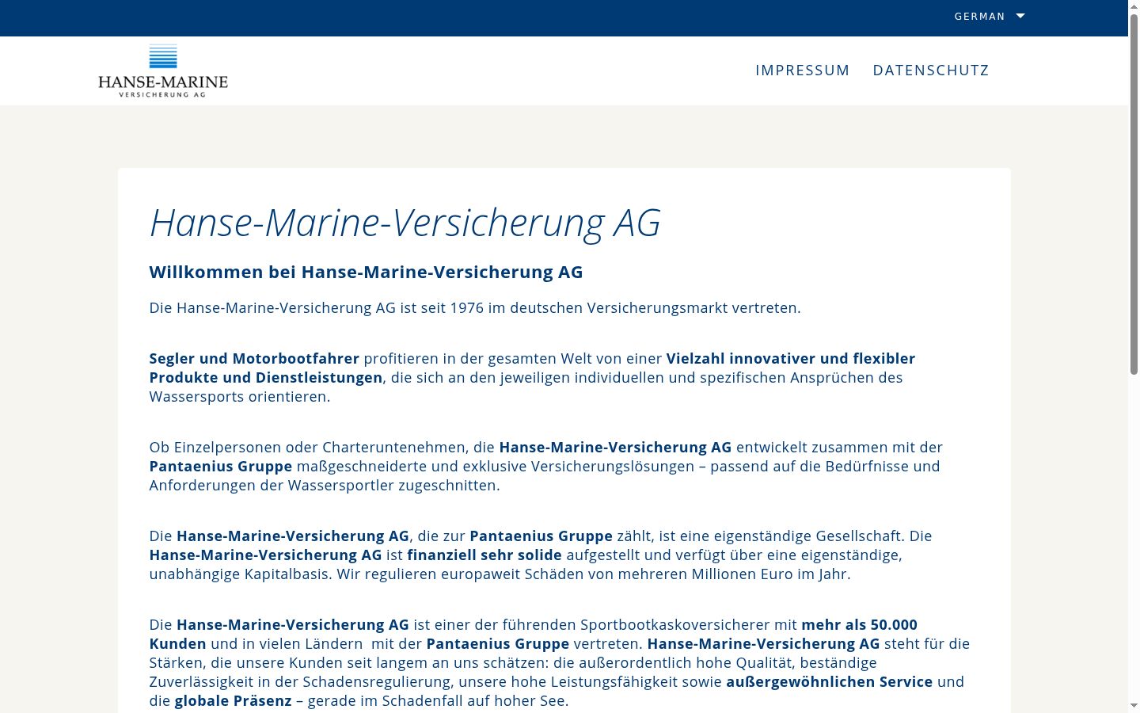This screenshot has width=1140, height=713.
Task: Click the arrow beside the German language label
Action: tap(1020, 16)
